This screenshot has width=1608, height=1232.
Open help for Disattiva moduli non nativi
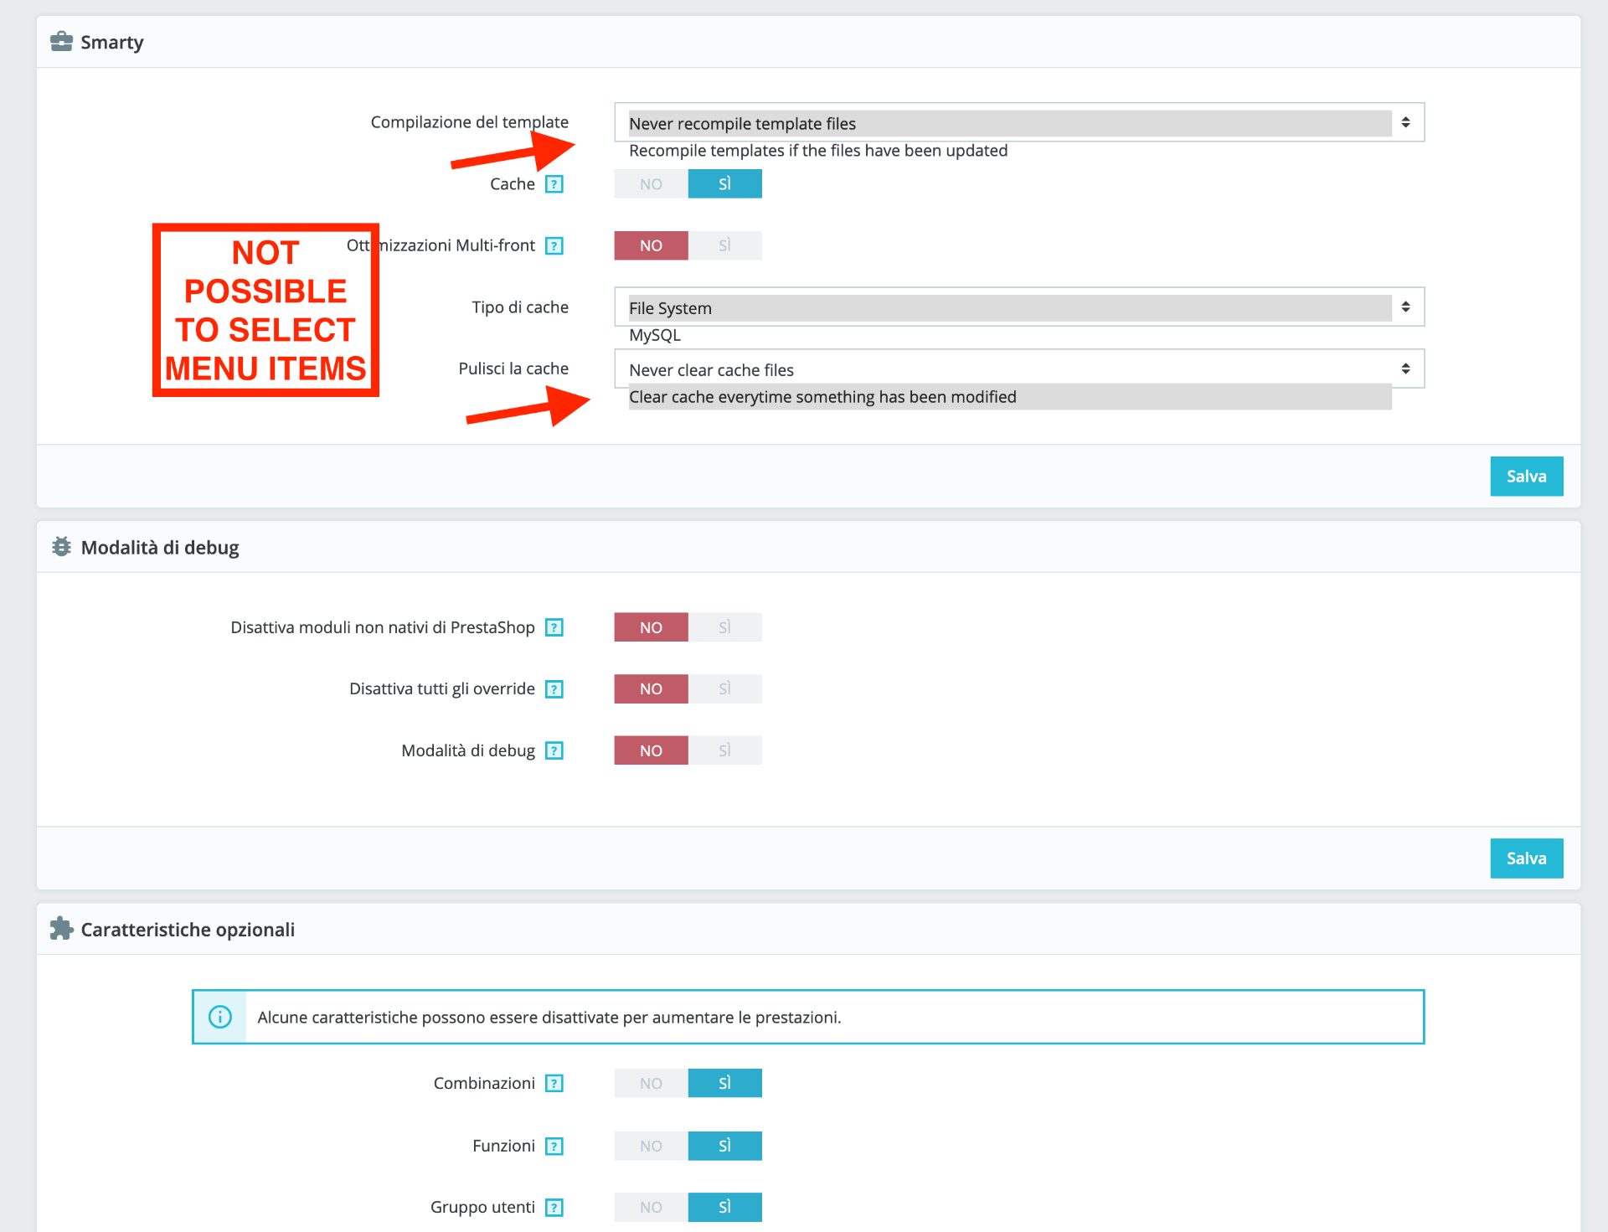coord(554,627)
